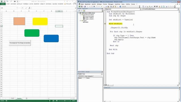Select the Nach Kategorien properties tab
Screen dimensions: 181x102
89,76
